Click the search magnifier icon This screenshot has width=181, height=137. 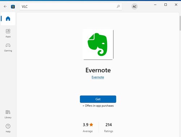click(x=118, y=7)
